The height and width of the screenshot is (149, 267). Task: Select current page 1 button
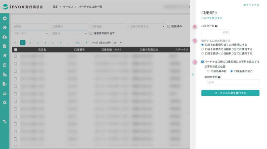[23, 43]
